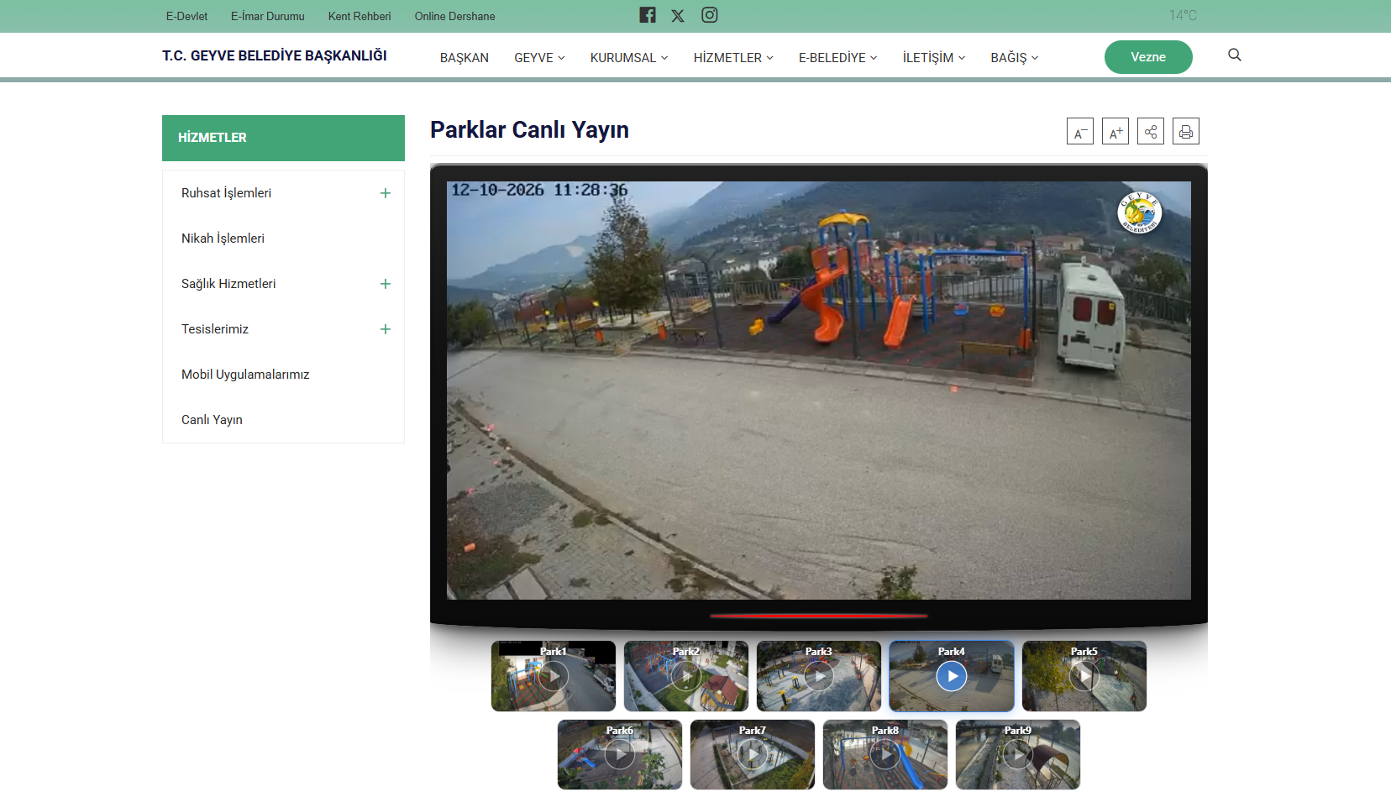
Task: Expand Ruhsat İşlemleri with plus icon
Action: [x=386, y=193]
